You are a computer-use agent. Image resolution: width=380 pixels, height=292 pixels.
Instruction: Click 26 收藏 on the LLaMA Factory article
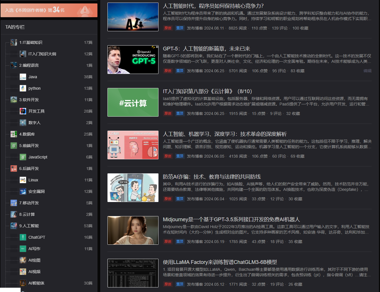point(295,284)
